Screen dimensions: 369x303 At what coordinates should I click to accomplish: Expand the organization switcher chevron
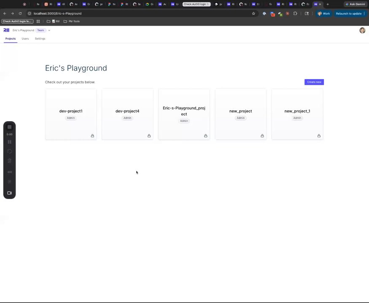(49, 30)
